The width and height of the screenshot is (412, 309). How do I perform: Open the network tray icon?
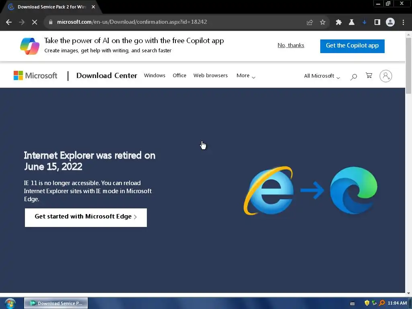point(374,303)
